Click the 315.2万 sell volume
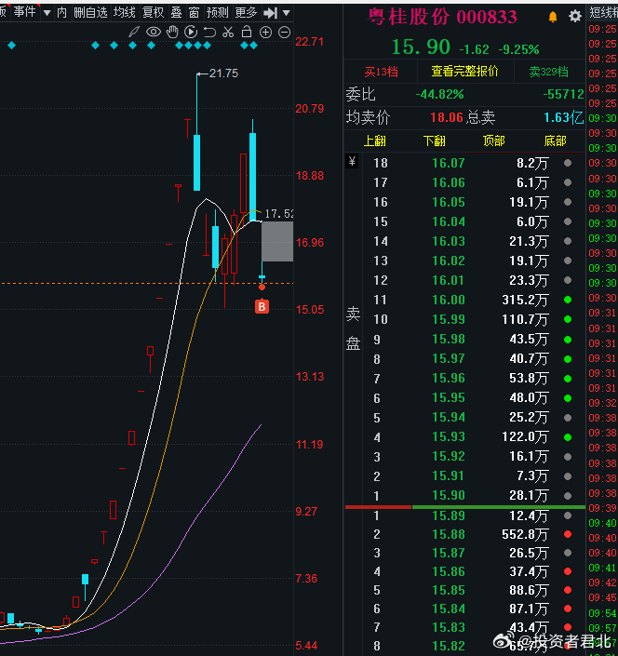 [x=525, y=300]
